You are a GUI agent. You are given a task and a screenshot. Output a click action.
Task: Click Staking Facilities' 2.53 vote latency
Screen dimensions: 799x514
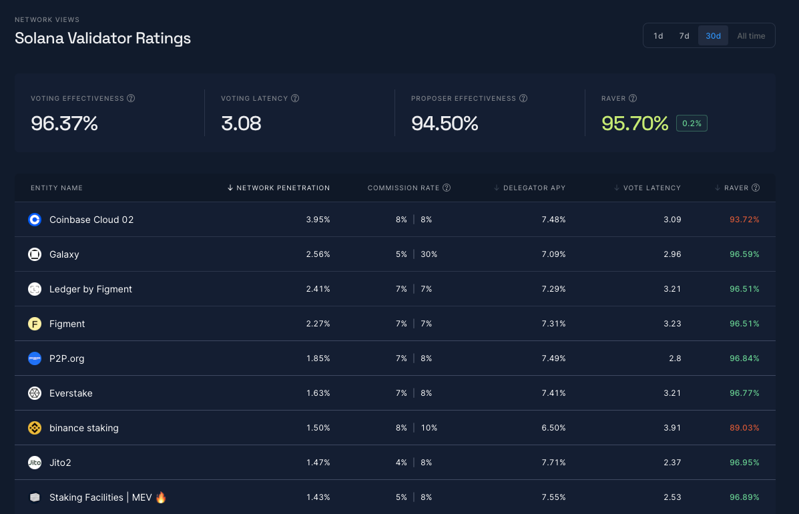(672, 497)
